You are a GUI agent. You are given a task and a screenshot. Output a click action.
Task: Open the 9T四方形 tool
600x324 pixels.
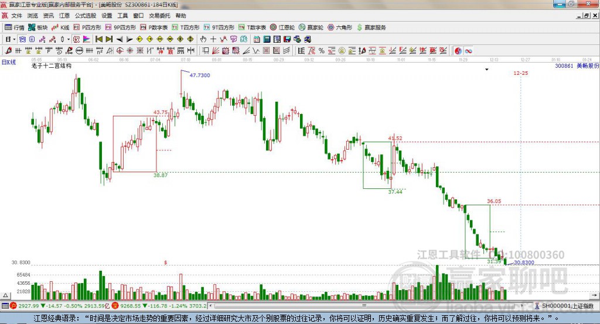click(219, 27)
